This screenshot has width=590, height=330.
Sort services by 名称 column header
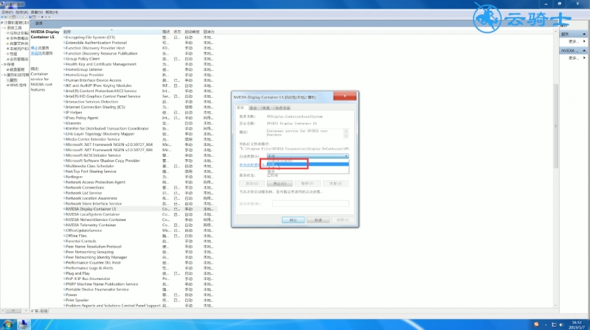[x=111, y=32]
